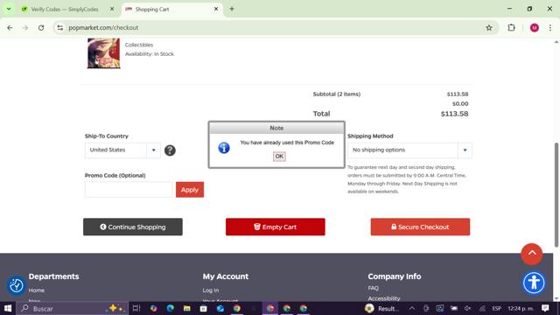The image size is (560, 315).
Task: Open the notification center icon
Action: [545, 308]
